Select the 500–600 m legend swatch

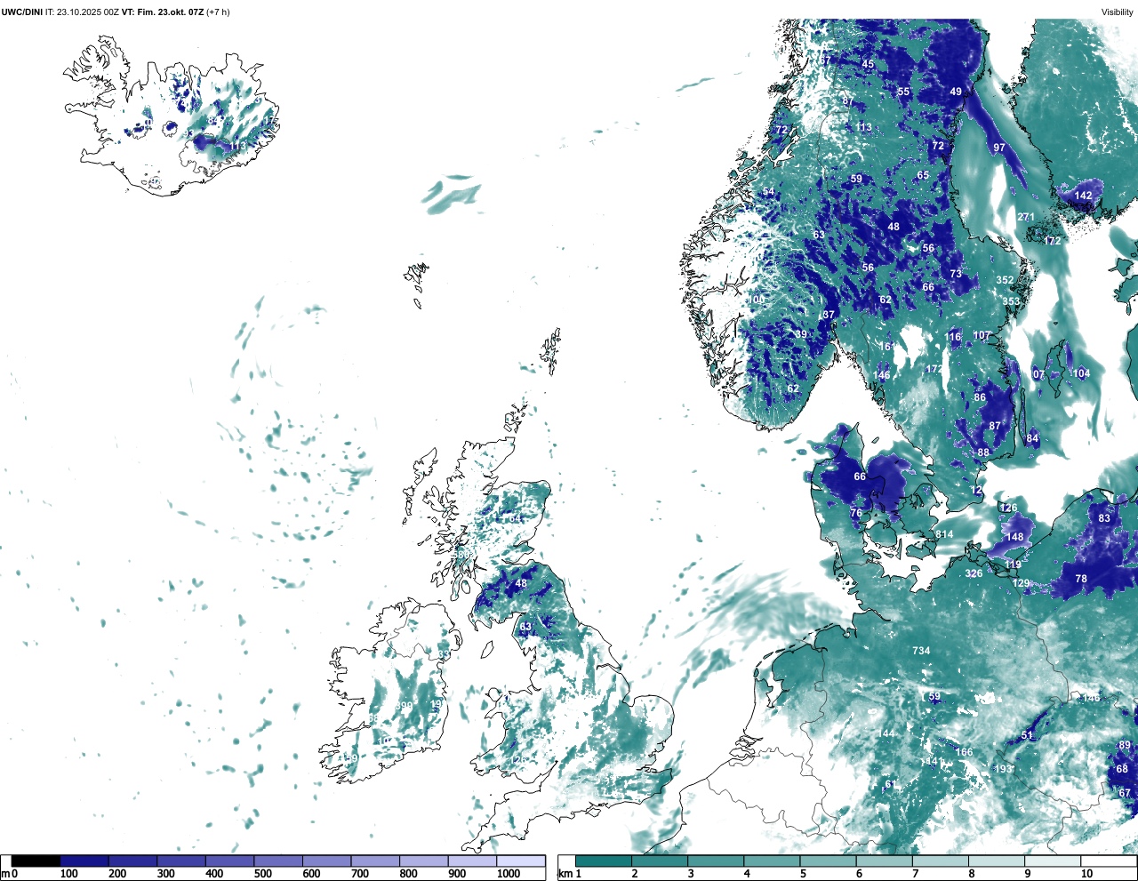tap(278, 861)
